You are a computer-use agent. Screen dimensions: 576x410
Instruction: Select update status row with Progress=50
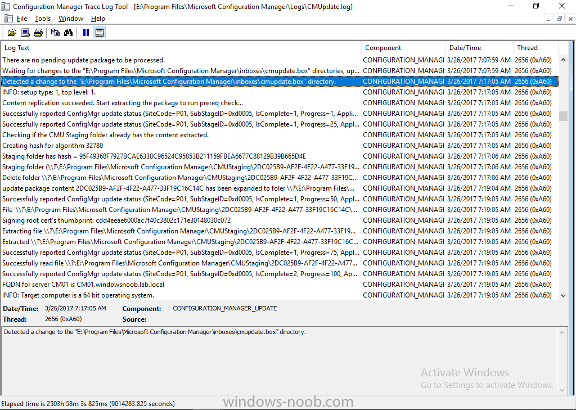280,199
